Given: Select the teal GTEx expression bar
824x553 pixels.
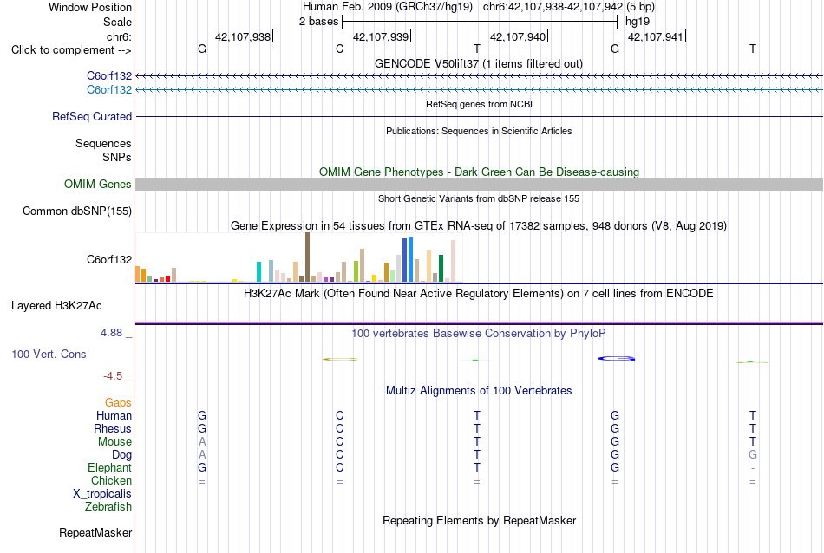Looking at the screenshot, I should pos(258,272).
